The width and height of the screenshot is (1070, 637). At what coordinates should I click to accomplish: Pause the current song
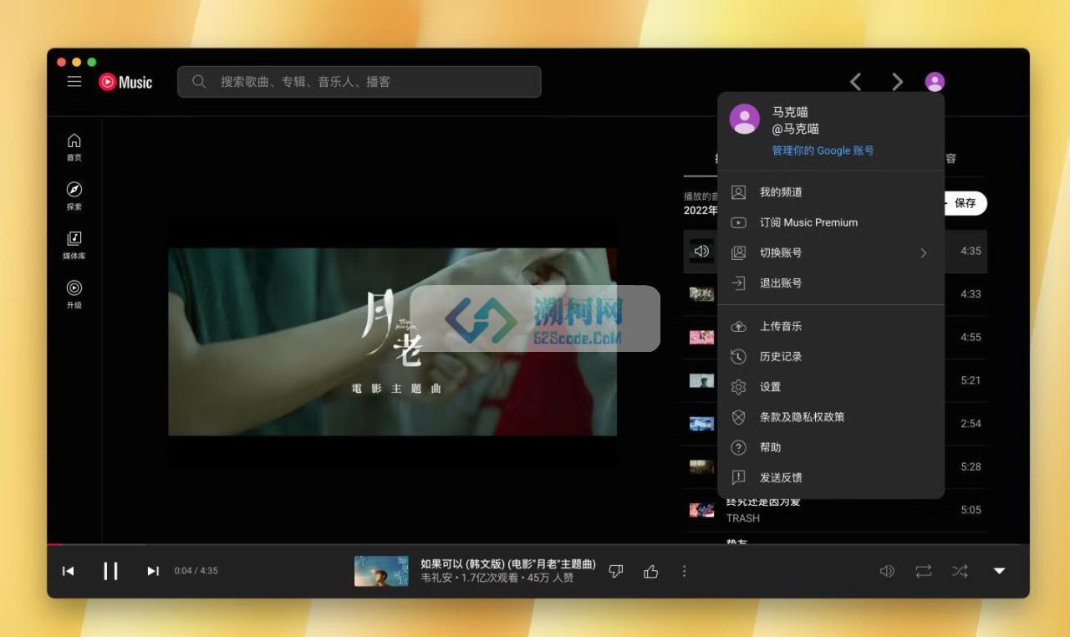click(x=110, y=571)
